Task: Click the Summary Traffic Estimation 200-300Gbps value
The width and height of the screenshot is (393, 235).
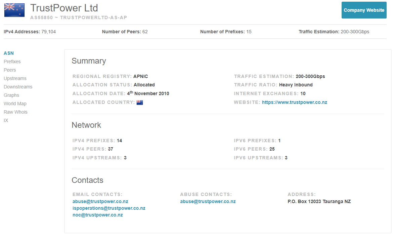Action: pos(310,77)
